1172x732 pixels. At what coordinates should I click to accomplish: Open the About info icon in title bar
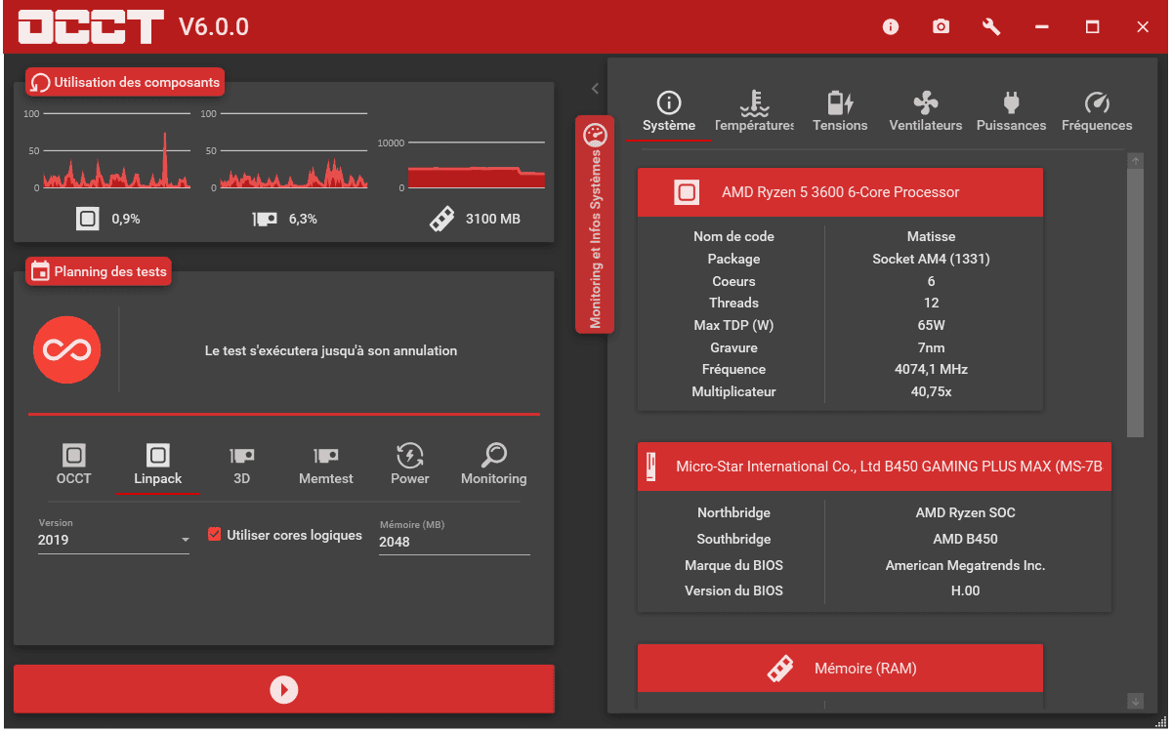click(x=891, y=27)
